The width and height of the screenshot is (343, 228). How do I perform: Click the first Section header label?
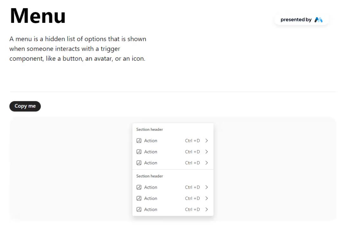point(149,129)
